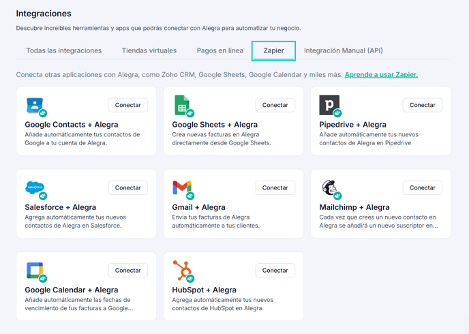The width and height of the screenshot is (469, 334).
Task: Click the Gmail envelope icon
Action: point(182,187)
